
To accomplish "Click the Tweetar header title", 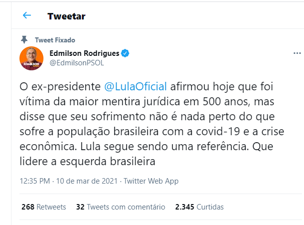I will pyautogui.click(x=66, y=16).
